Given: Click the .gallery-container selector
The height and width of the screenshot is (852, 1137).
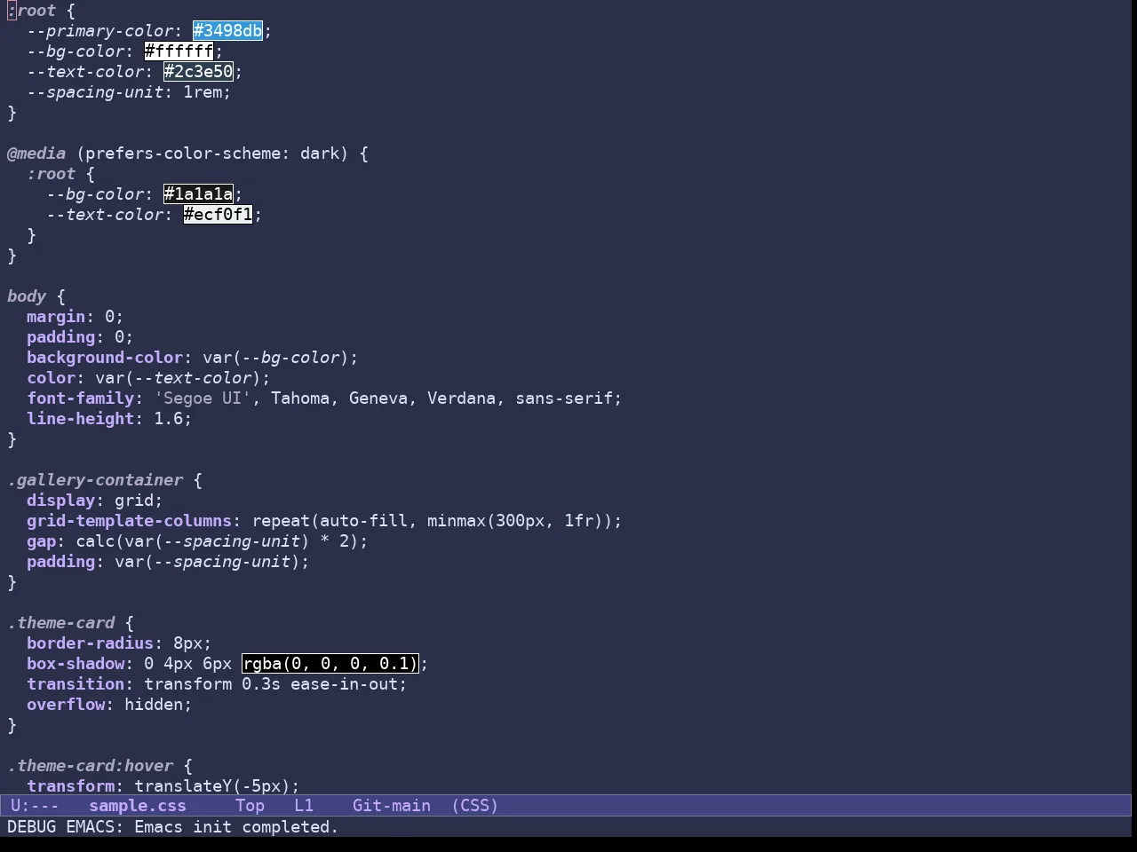Looking at the screenshot, I should (x=95, y=480).
